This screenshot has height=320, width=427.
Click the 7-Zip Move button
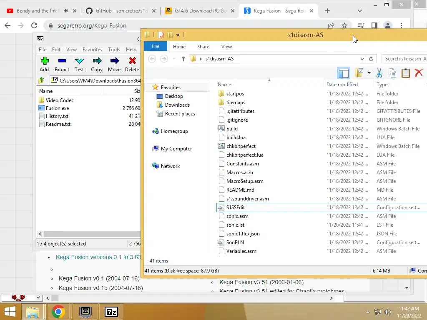tap(114, 64)
